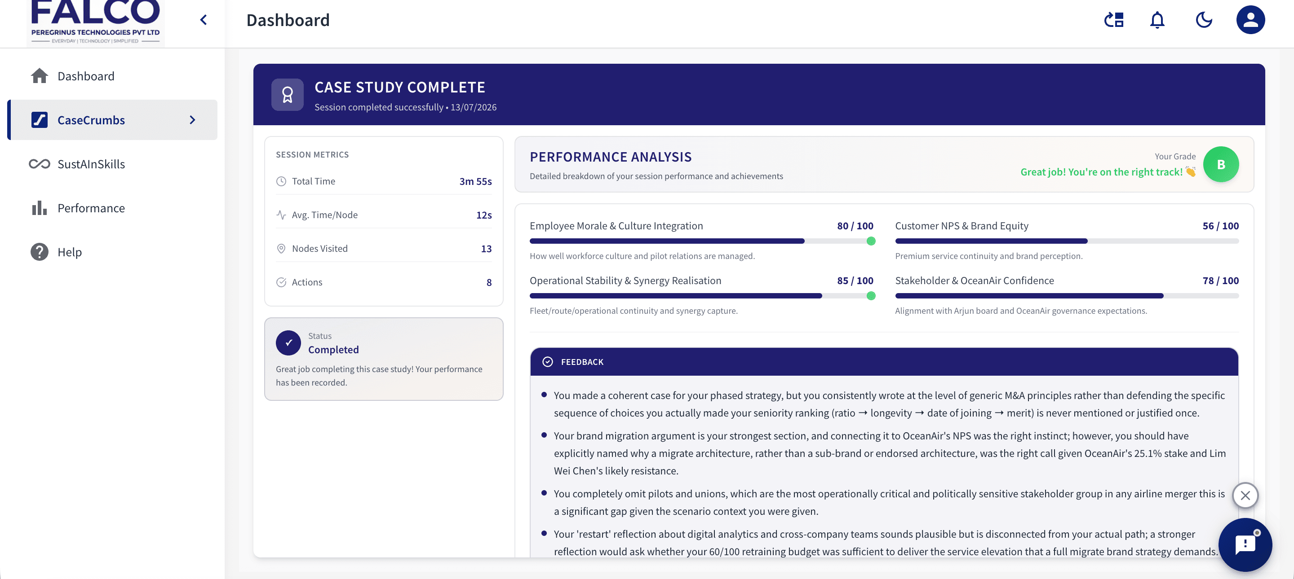Screen dimensions: 1294x579
Task: Click the '56 / 100' score
Action: click(x=1220, y=226)
